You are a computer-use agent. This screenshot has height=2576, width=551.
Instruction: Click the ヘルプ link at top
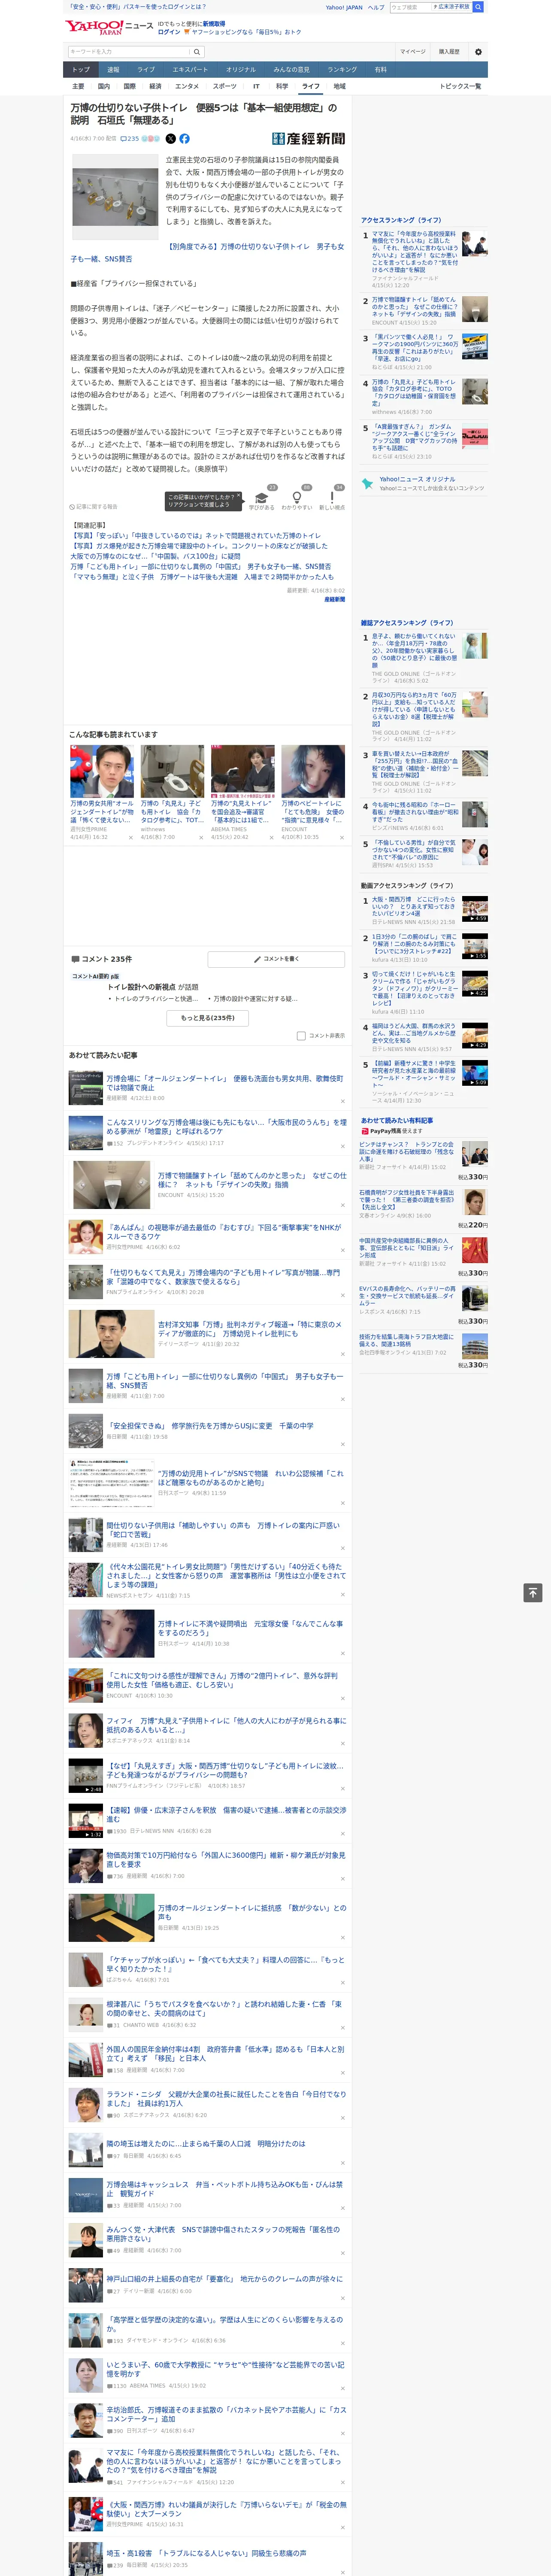376,7
